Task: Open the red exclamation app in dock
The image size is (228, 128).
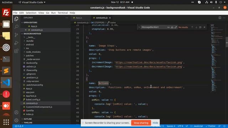Action: (x=6, y=94)
